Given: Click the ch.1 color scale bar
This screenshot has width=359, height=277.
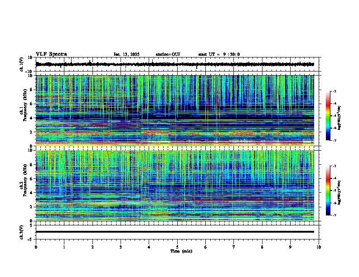Looking at the screenshot, I should [328, 116].
